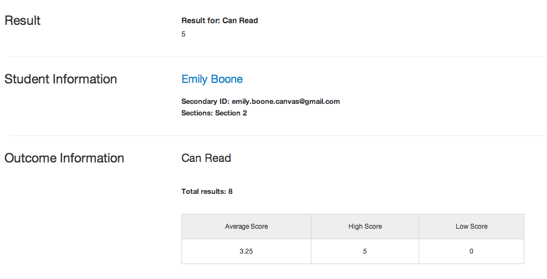Click the divider line below the Result section
The width and height of the screenshot is (547, 279).
[x=278, y=56]
